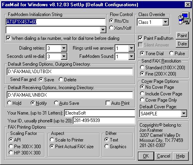This screenshot has height=165, width=193.
Task: Expand Rings until we answer dropdown
Action: [131, 48]
